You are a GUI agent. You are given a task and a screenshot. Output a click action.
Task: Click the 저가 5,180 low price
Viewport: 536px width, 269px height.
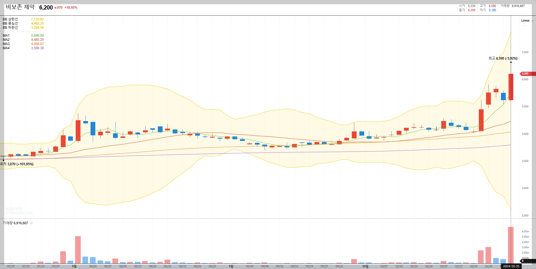[488, 10]
